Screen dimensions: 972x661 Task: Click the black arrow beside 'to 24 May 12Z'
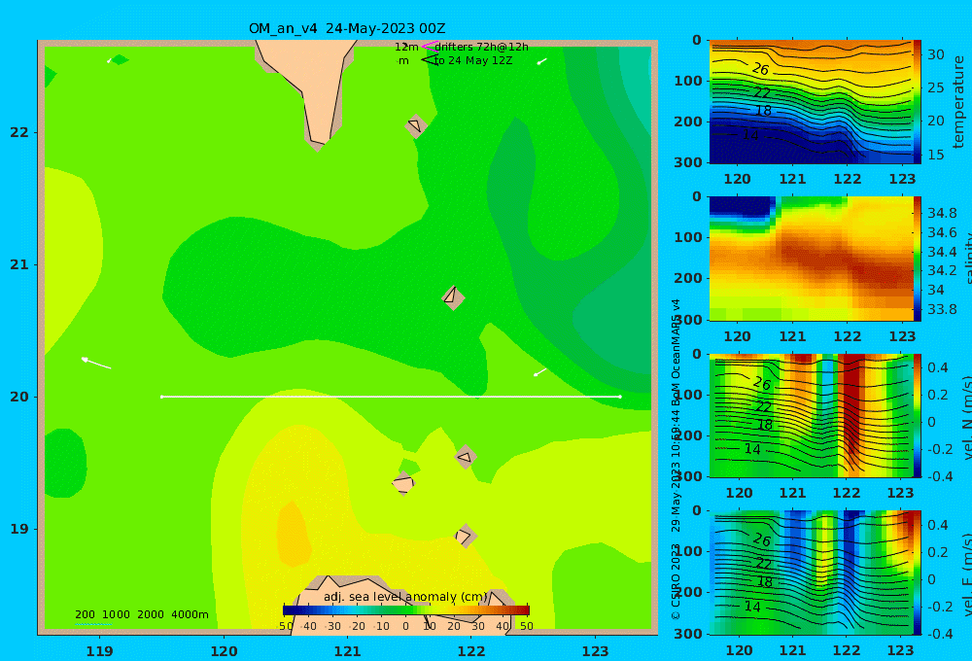pyautogui.click(x=429, y=60)
